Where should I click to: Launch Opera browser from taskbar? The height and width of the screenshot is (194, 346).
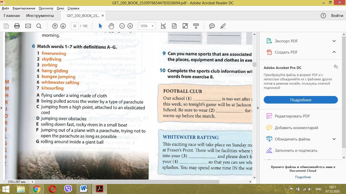click(x=52, y=189)
